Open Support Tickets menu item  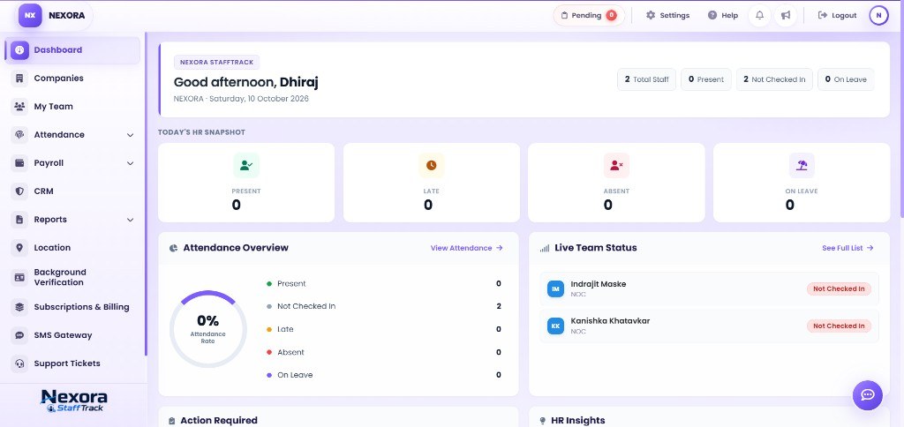72,363
